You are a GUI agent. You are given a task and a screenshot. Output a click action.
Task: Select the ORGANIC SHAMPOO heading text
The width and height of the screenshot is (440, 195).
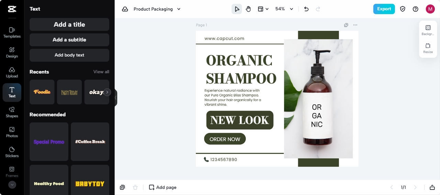[x=241, y=69]
